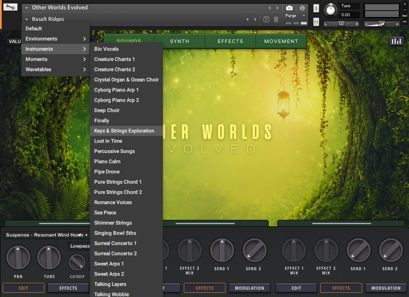Click the CUTOFF knob
This screenshot has width=409, height=297.
77,262
